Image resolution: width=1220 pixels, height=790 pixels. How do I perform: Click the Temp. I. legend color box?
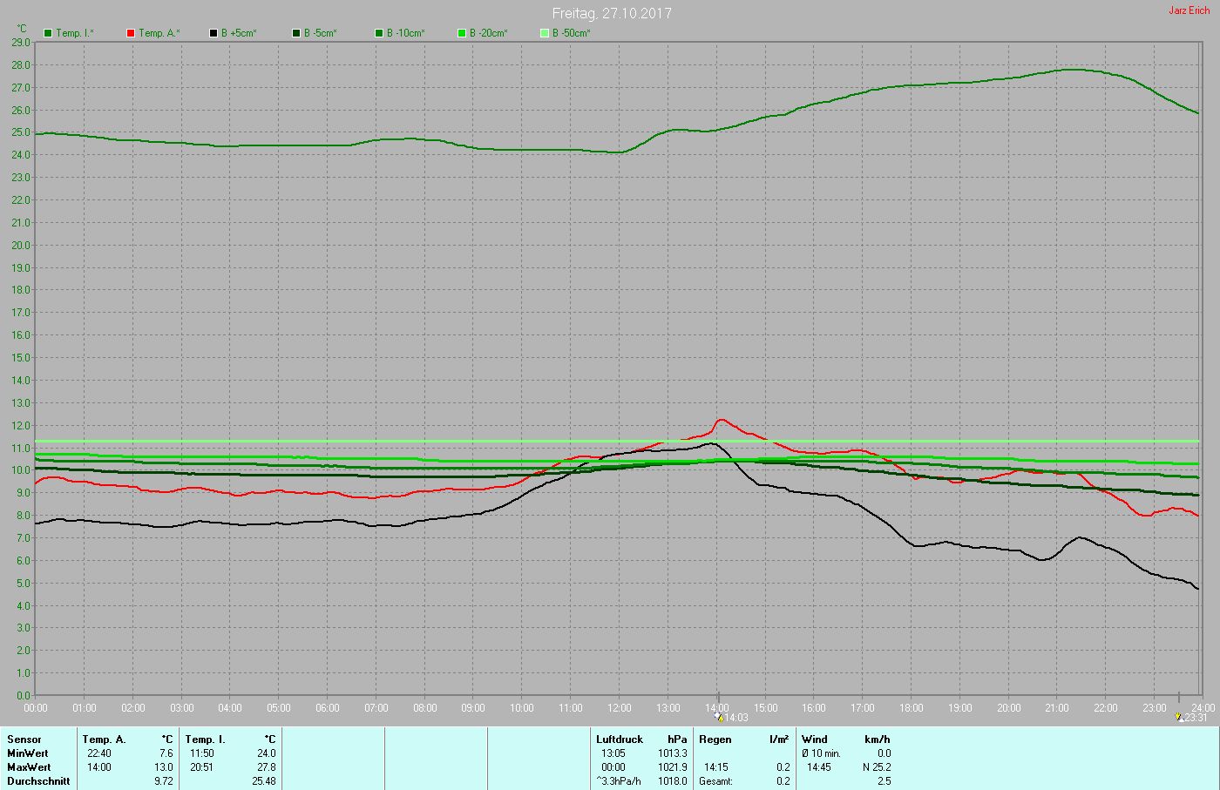point(48,33)
